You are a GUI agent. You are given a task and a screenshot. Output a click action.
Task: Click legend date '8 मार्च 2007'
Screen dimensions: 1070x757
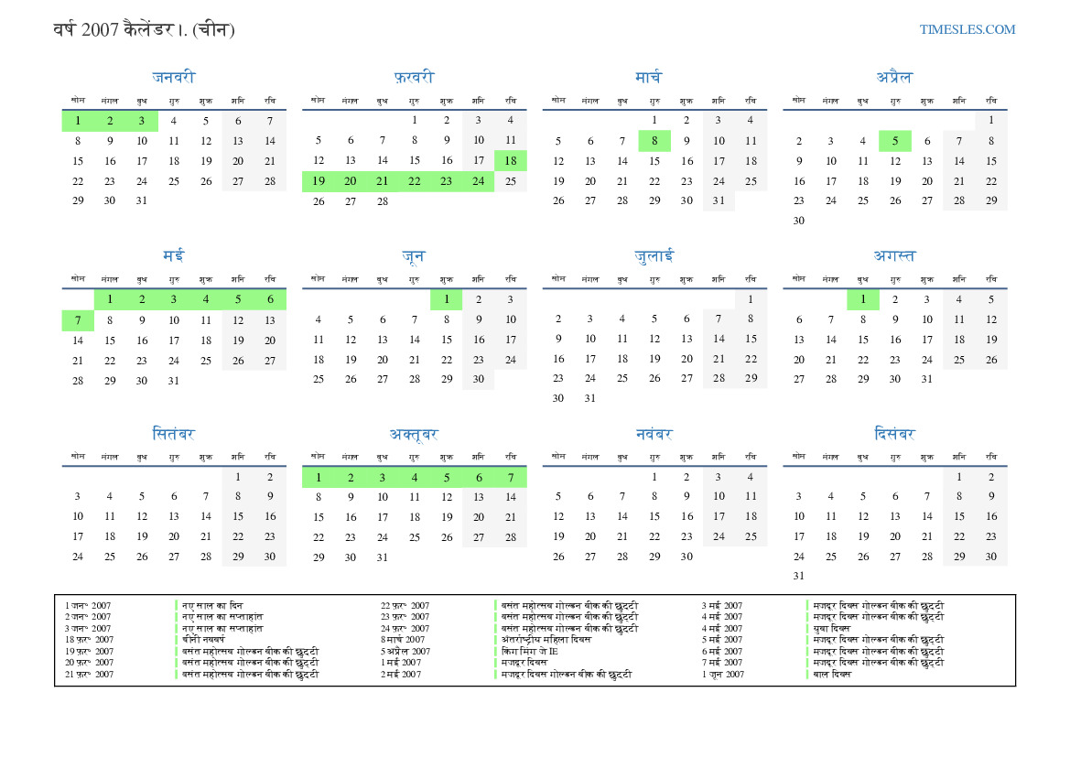point(403,640)
